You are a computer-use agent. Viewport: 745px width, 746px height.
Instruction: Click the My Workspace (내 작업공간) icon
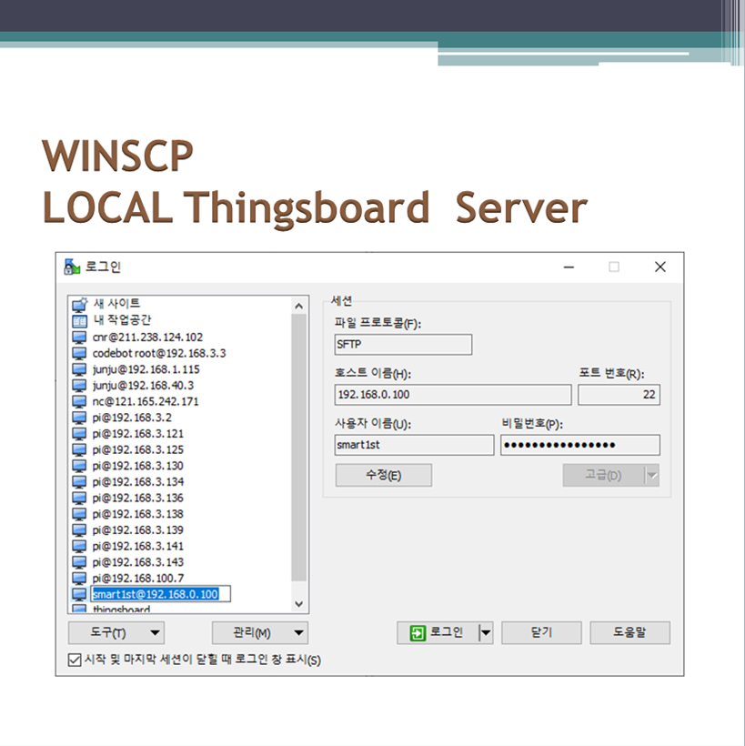coord(79,320)
